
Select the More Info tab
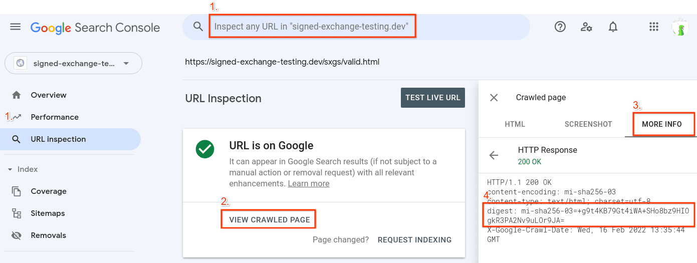661,124
